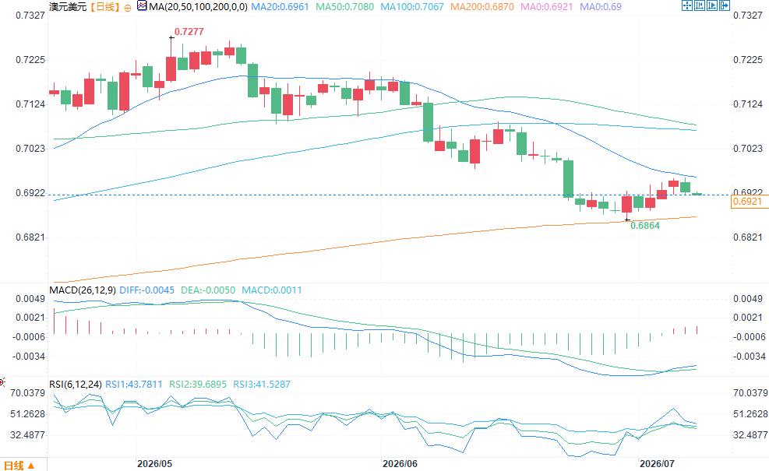The width and height of the screenshot is (769, 471).
Task: Open the MACD(26,12,9) indicator parameters
Action: pos(83,290)
